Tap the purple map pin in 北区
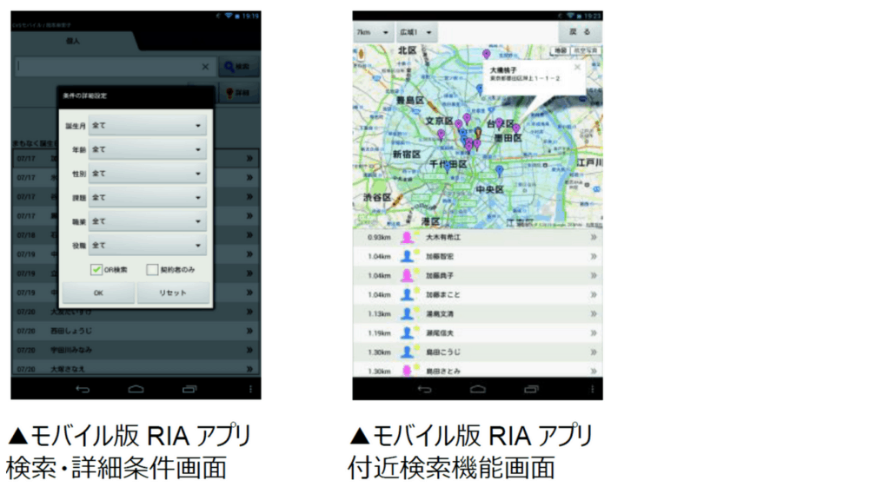This screenshot has height=500, width=890. pyautogui.click(x=486, y=56)
